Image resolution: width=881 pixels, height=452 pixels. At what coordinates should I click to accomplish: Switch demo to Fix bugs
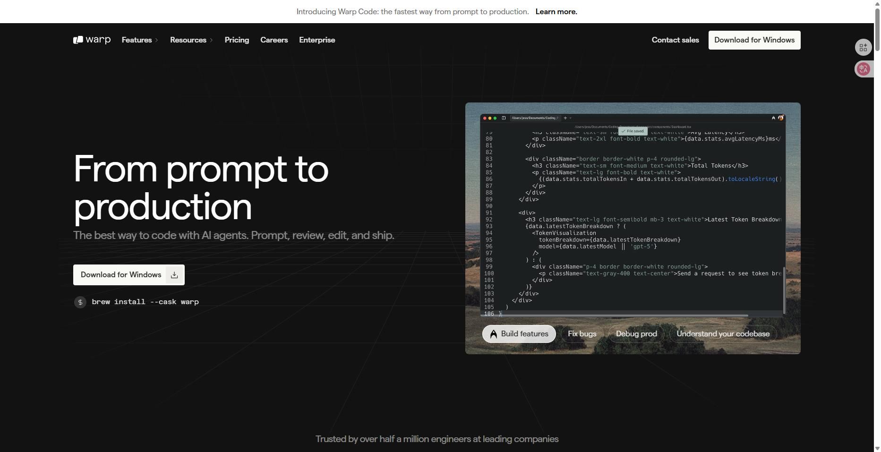[x=582, y=334]
